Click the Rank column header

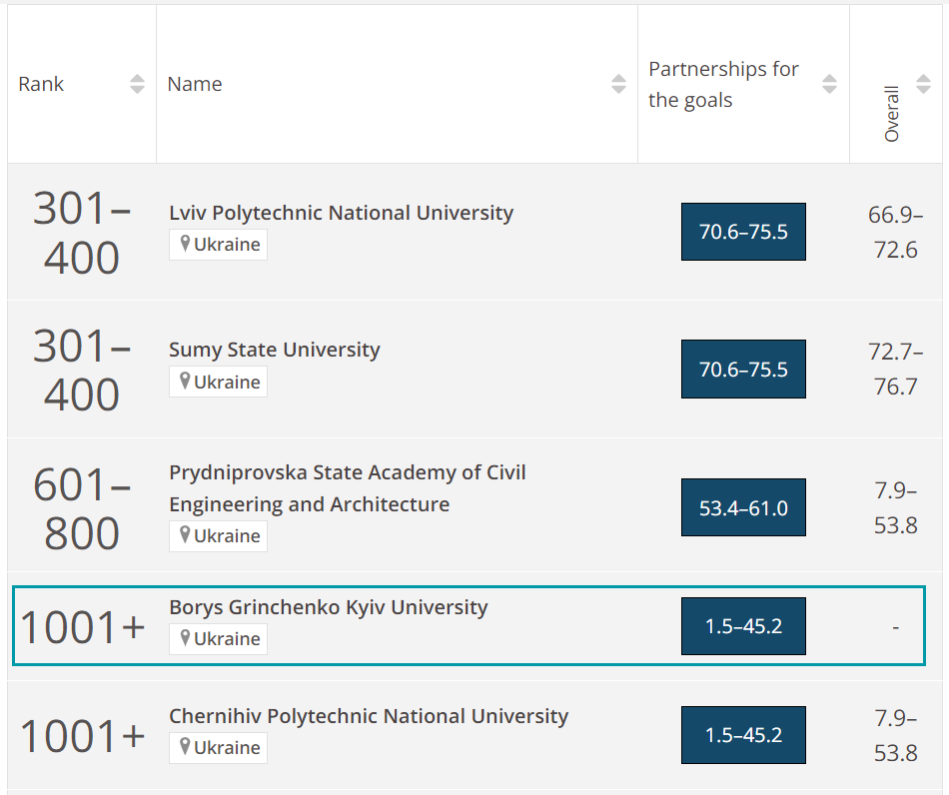41,85
